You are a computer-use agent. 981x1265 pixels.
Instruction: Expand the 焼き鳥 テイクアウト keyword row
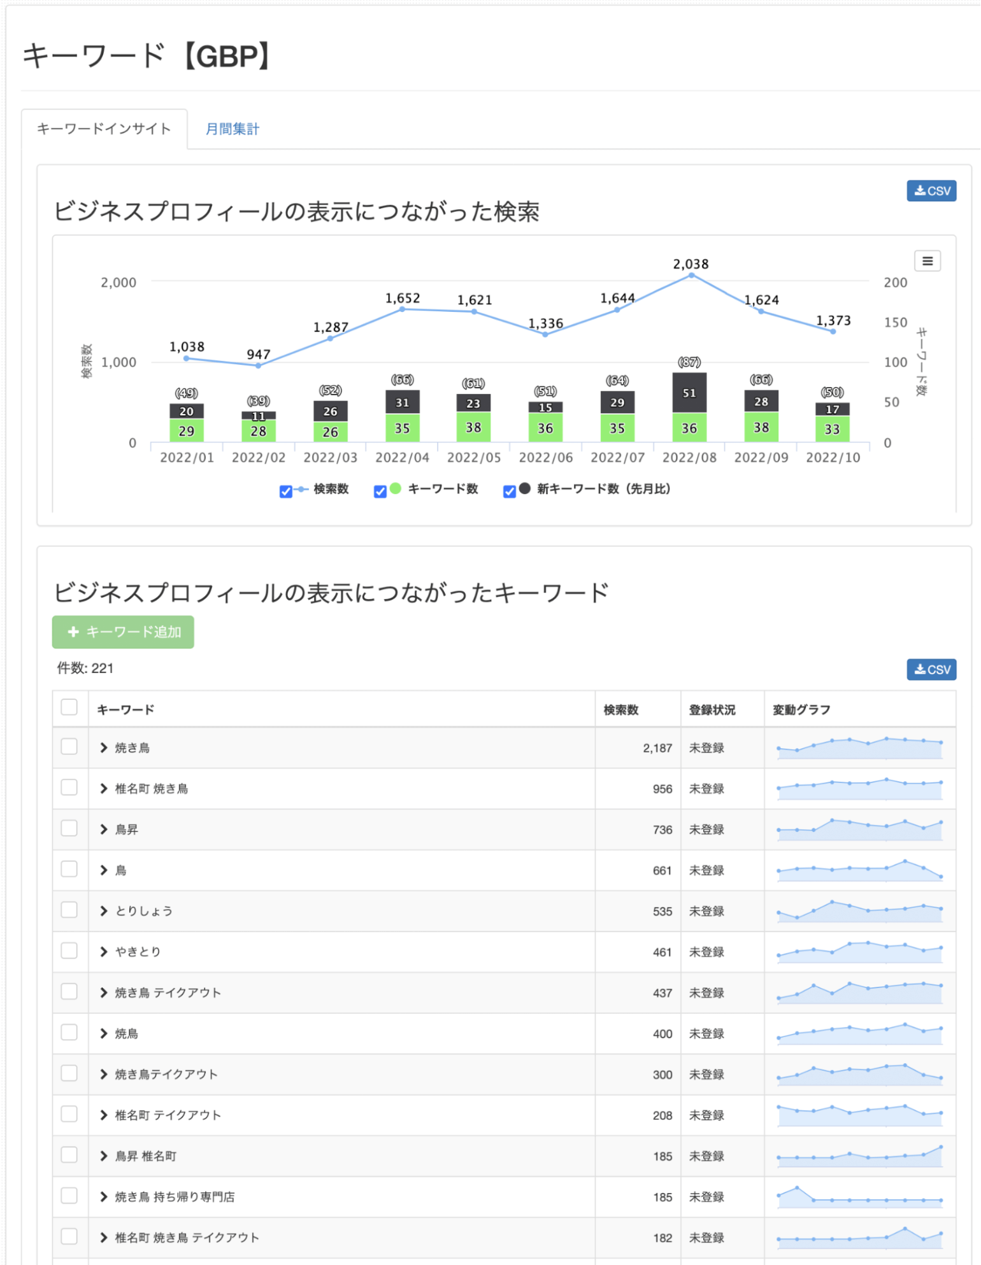[103, 993]
